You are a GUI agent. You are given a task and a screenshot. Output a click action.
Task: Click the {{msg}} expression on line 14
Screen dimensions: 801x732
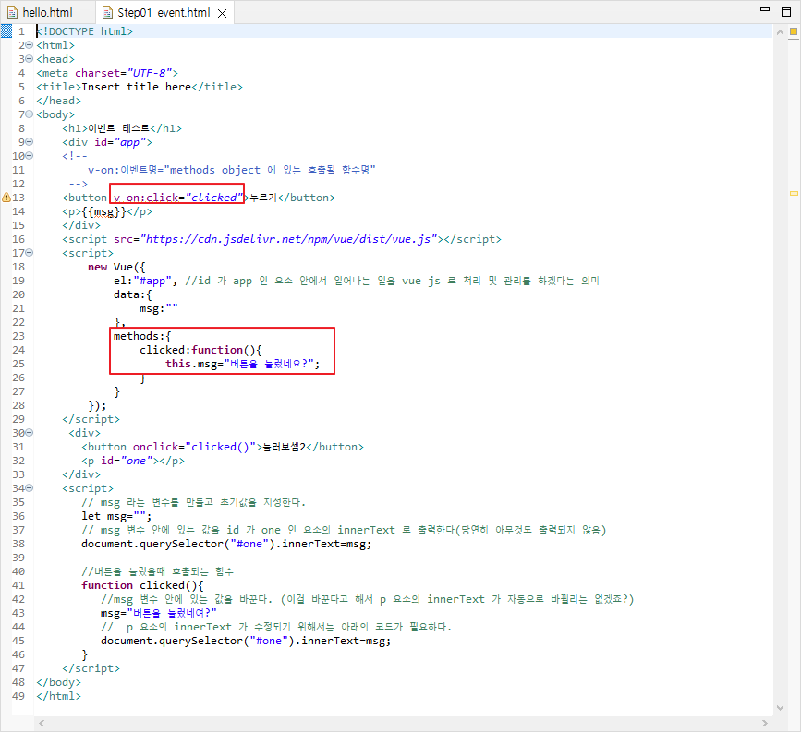pos(103,211)
